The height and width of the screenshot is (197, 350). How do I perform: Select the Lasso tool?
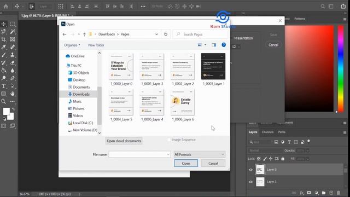coord(4,32)
